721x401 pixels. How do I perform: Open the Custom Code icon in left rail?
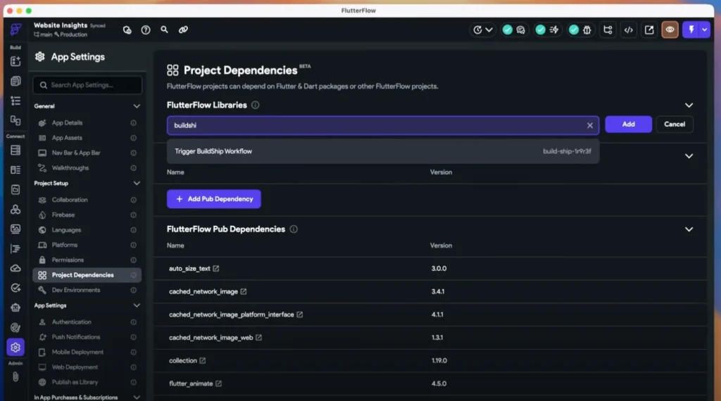(x=15, y=248)
